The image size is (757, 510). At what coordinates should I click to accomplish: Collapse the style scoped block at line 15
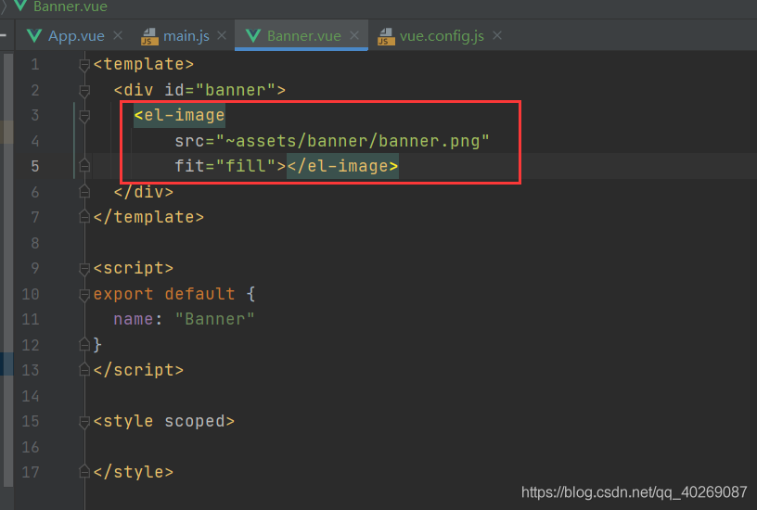[x=84, y=422]
